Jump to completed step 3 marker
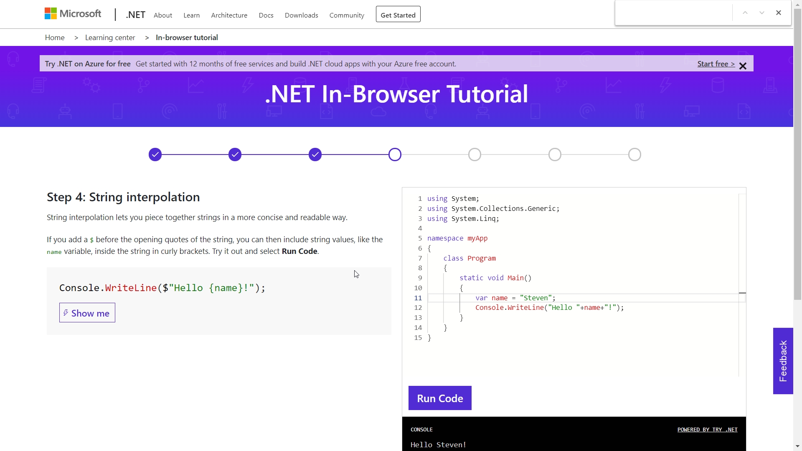Screen dimensions: 802x451 point(315,155)
